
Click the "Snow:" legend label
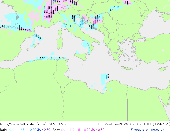57,130
